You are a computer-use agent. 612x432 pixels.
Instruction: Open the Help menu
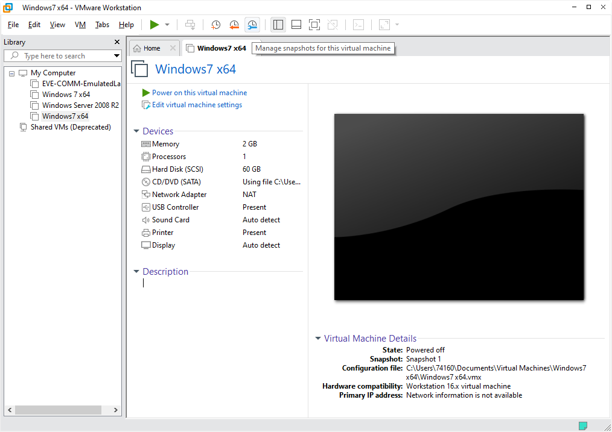click(x=126, y=25)
